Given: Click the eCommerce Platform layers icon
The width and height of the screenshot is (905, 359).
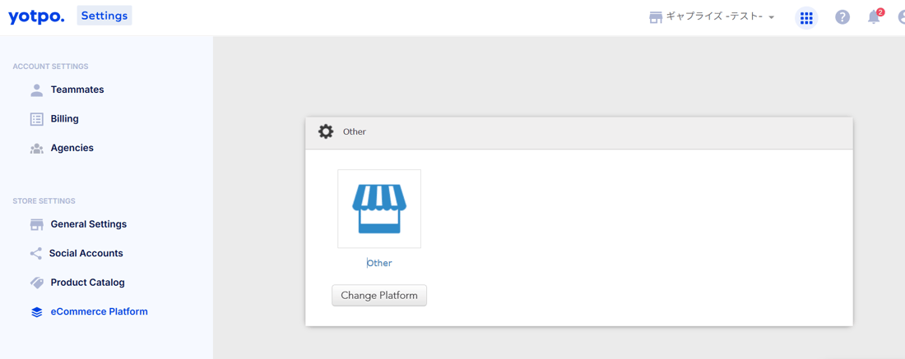Looking at the screenshot, I should coord(37,311).
